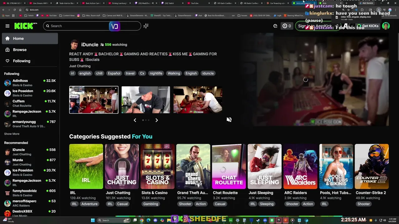Select first featured thumbnail with casino table
This screenshot has width=399, height=224.
point(94,100)
